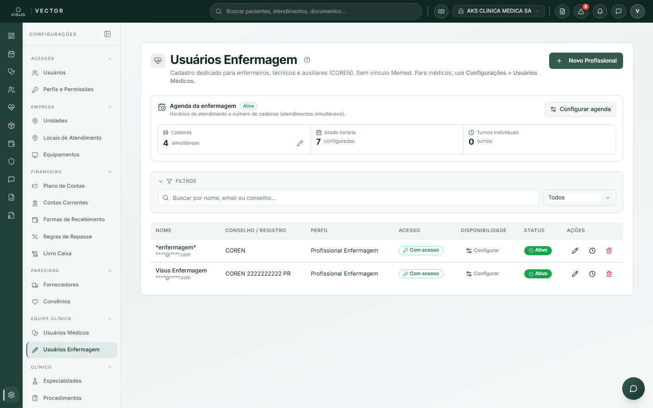Go to Usuários in sidebar
Viewport: 653px width, 408px height.
(x=72, y=73)
